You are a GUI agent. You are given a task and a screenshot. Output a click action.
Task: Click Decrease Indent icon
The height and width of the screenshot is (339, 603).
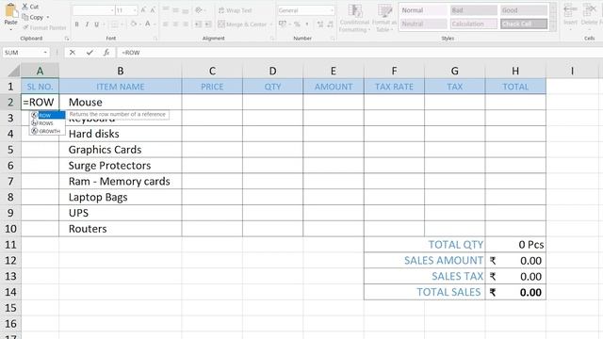coord(198,24)
